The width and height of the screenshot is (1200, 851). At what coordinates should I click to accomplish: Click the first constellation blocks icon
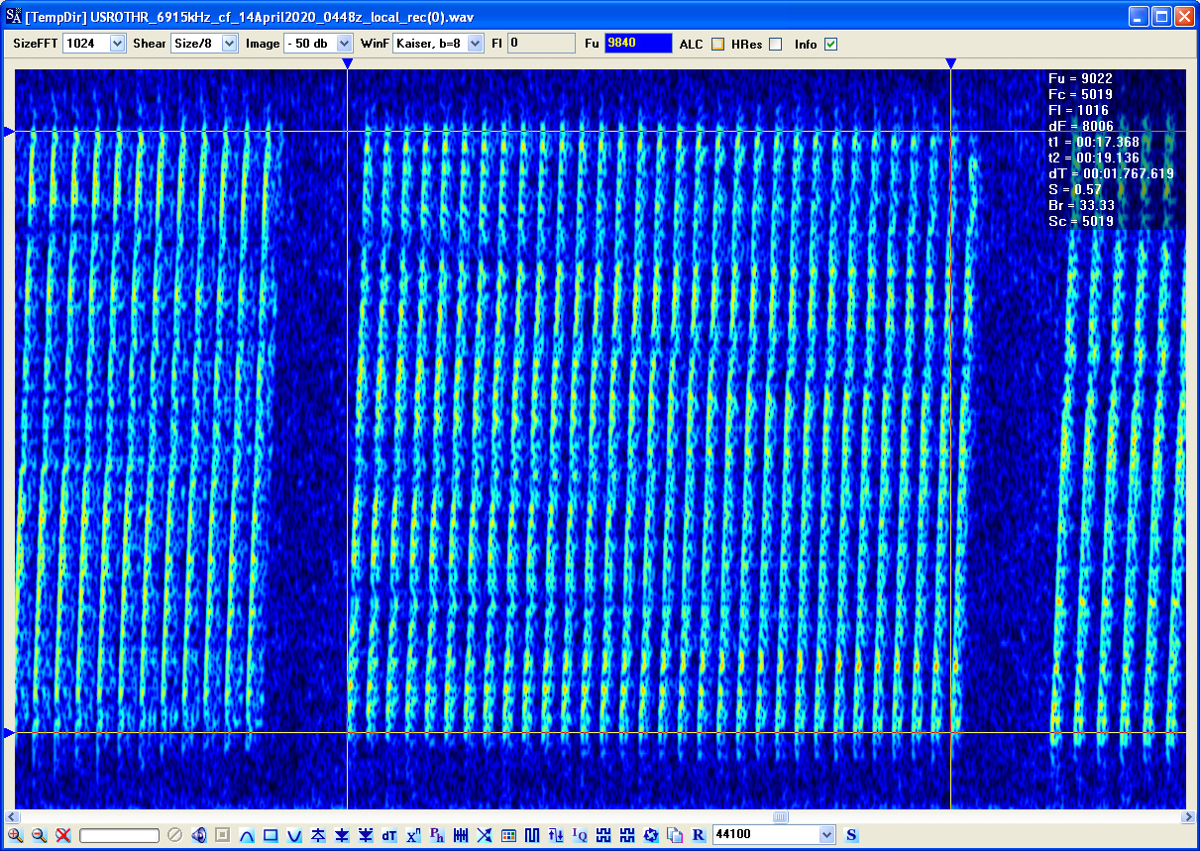pyautogui.click(x=603, y=835)
